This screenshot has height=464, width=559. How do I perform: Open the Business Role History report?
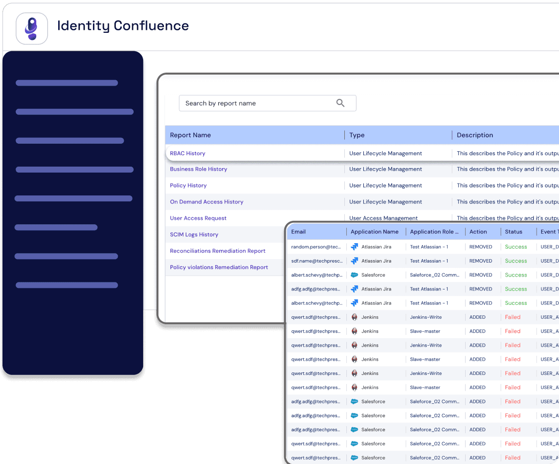pyautogui.click(x=199, y=169)
